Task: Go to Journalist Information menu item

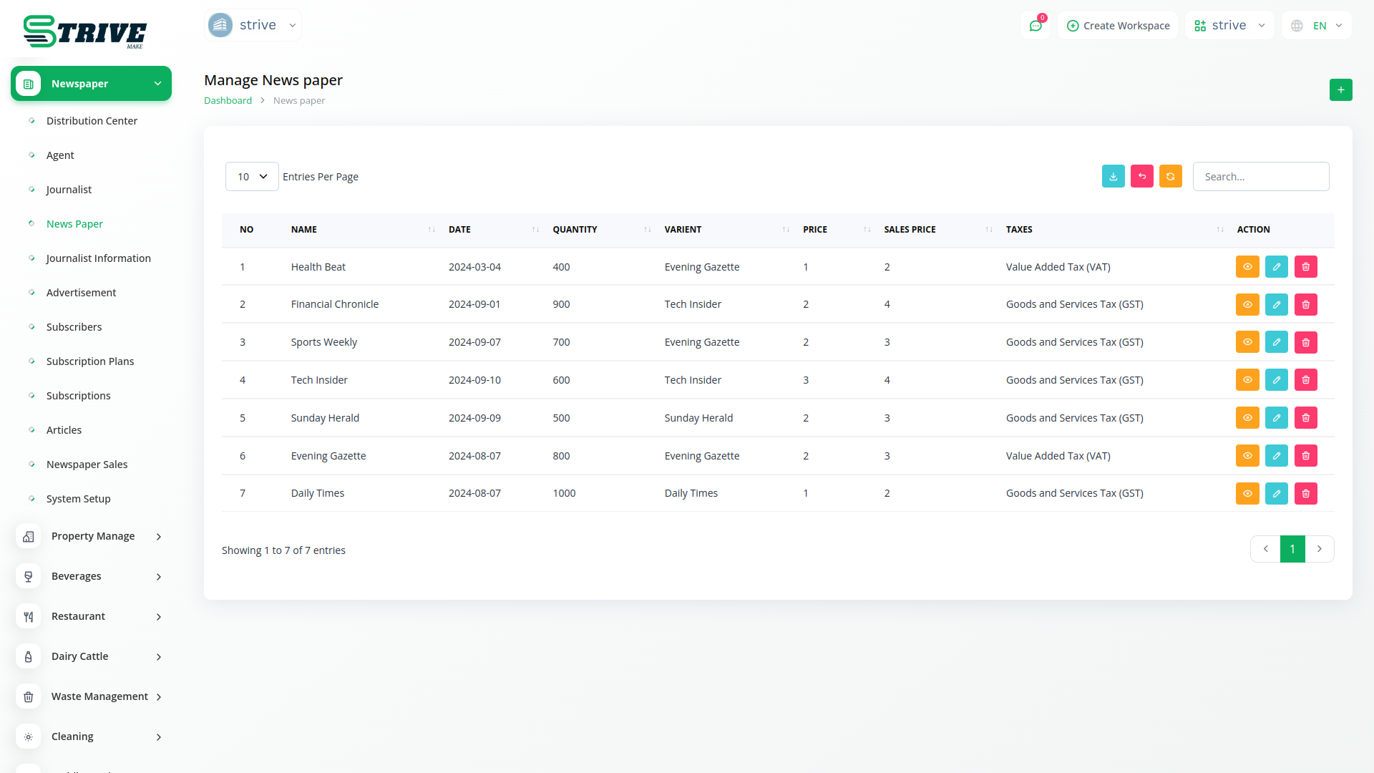Action: coord(98,258)
